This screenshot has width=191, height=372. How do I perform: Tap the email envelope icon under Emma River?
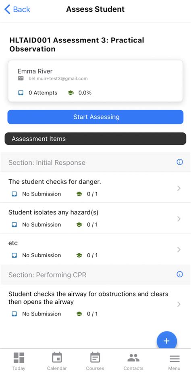pyautogui.click(x=21, y=78)
